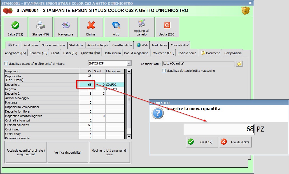Switch to the Fornitori (F6) tab
The height and width of the screenshot is (174, 289).
(x=39, y=53)
